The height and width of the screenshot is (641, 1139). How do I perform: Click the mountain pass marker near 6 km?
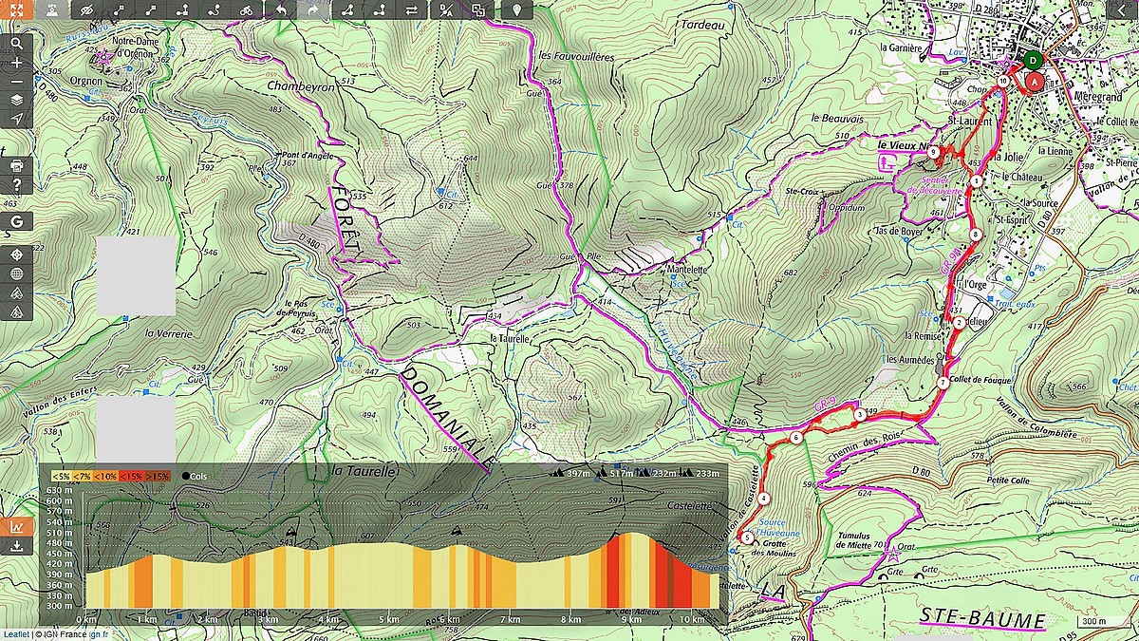(457, 530)
